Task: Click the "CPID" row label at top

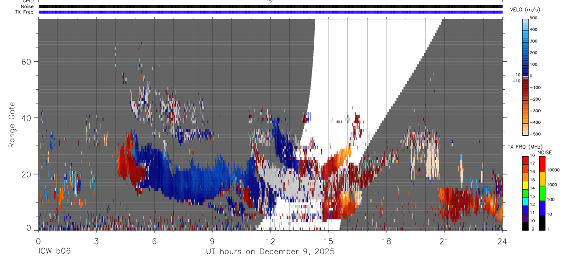Action: [x=28, y=1]
